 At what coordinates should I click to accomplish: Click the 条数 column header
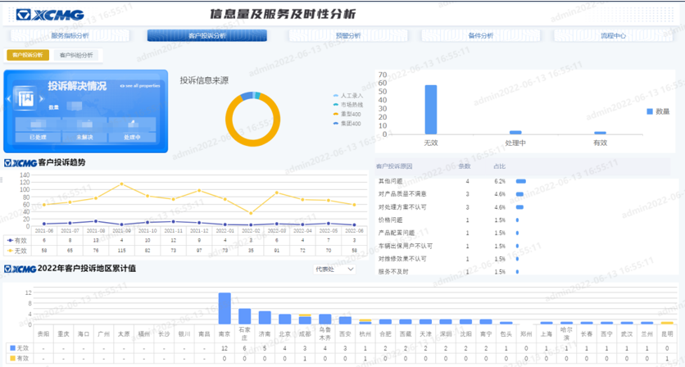click(465, 166)
